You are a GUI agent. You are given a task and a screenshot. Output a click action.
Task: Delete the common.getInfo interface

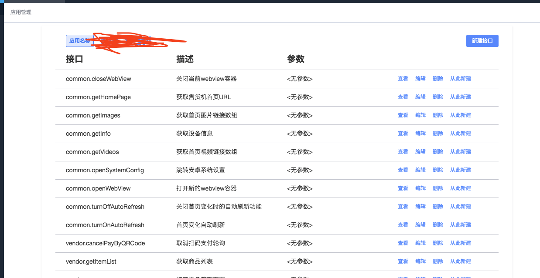click(438, 134)
